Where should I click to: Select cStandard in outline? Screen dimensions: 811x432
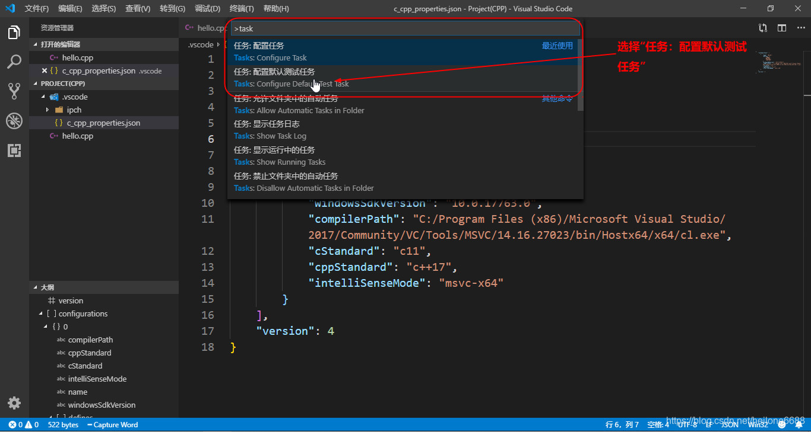click(85, 366)
